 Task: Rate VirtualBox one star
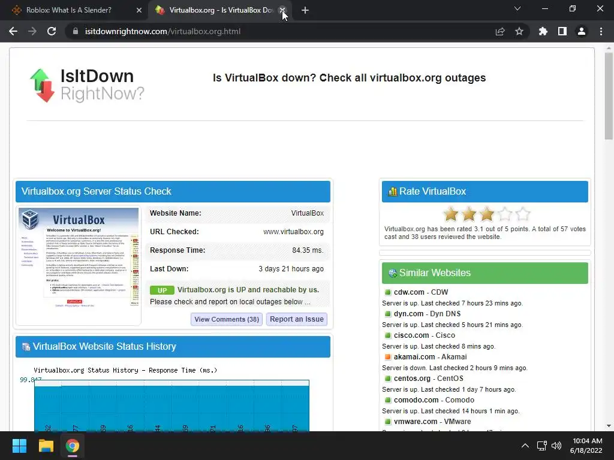click(x=451, y=214)
